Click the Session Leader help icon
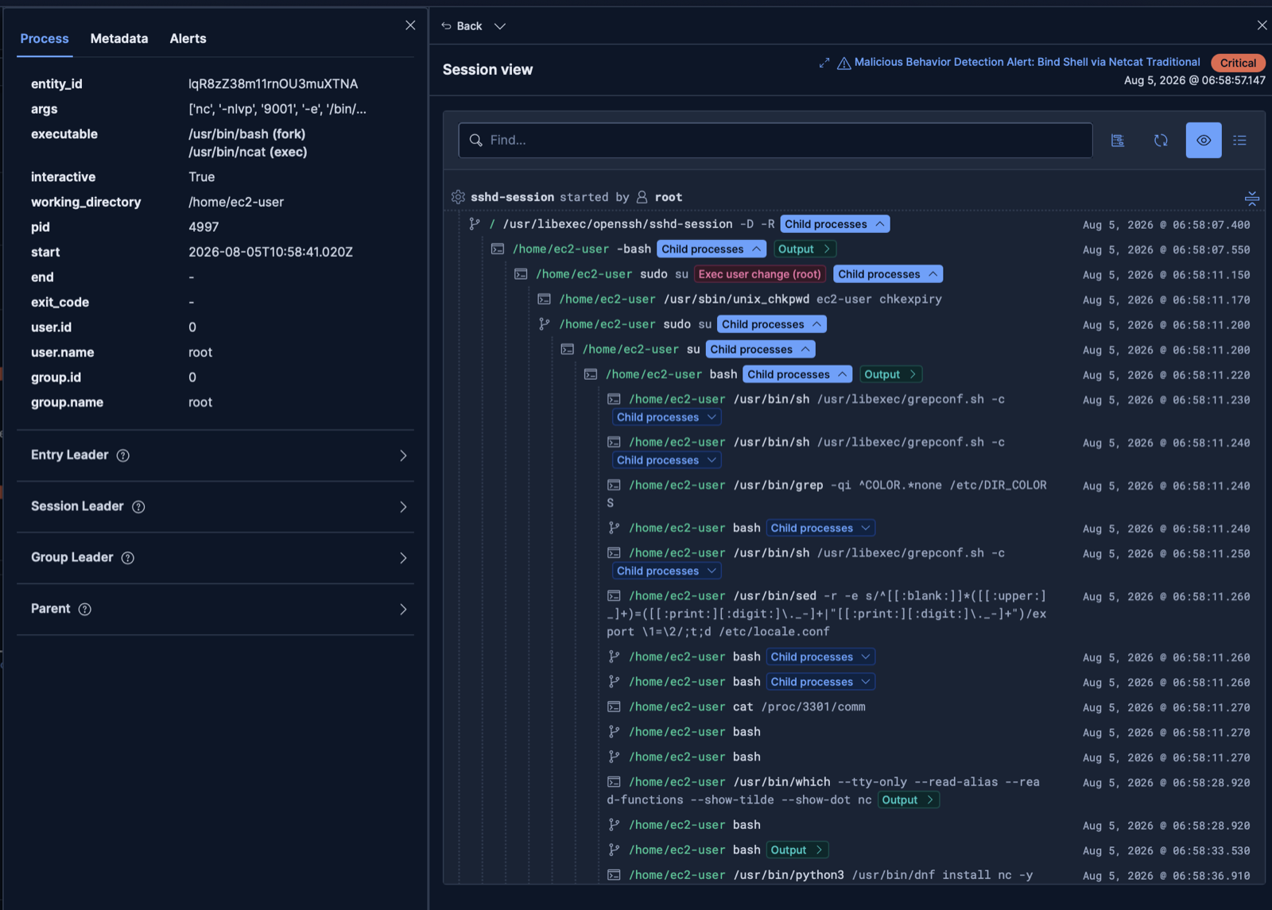1272x910 pixels. 138,507
